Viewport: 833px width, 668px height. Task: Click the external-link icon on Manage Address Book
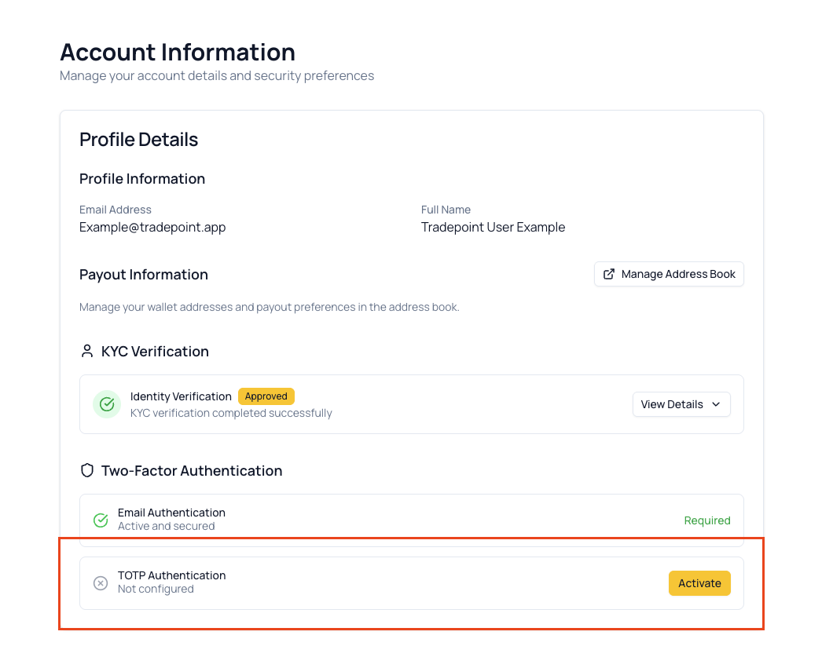point(609,273)
